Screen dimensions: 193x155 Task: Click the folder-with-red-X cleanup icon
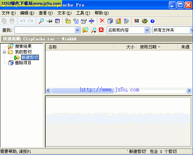click(x=118, y=21)
